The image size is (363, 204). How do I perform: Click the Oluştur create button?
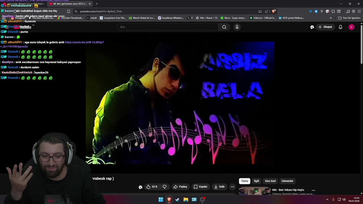[x=325, y=27]
